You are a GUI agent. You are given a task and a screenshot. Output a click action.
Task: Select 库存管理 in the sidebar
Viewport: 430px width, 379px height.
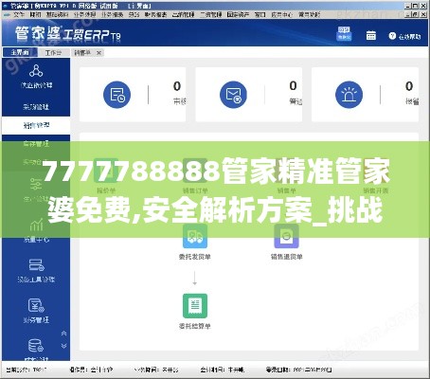(x=36, y=144)
